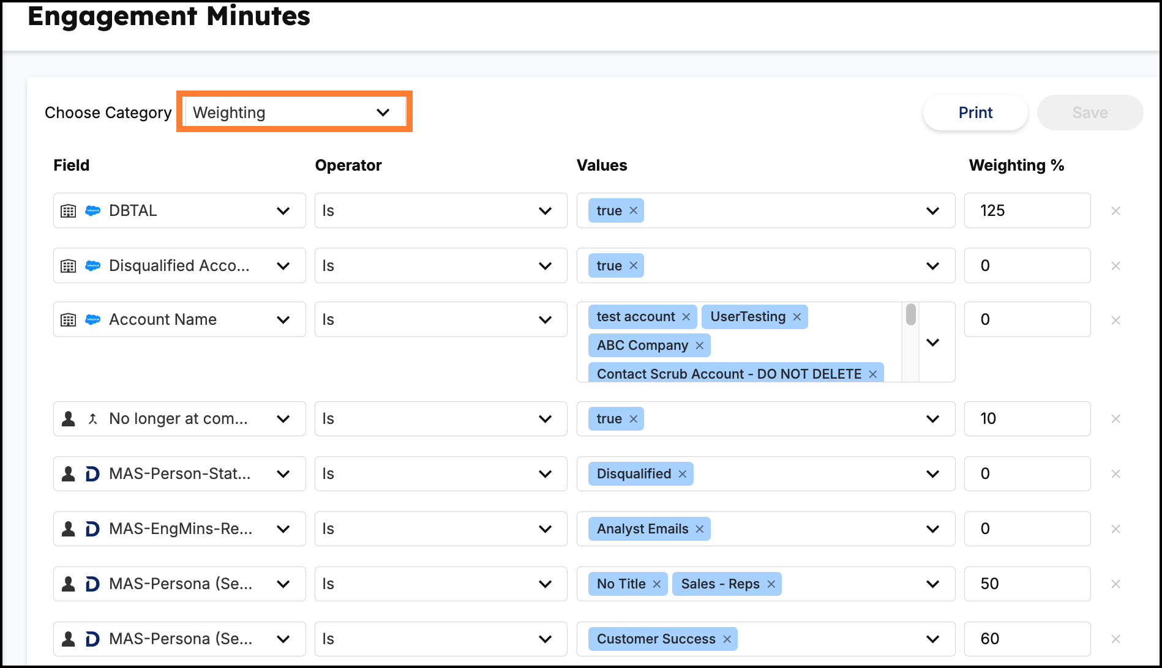Open Operator dropdown in DBTAL row
This screenshot has width=1162, height=668.
point(441,210)
